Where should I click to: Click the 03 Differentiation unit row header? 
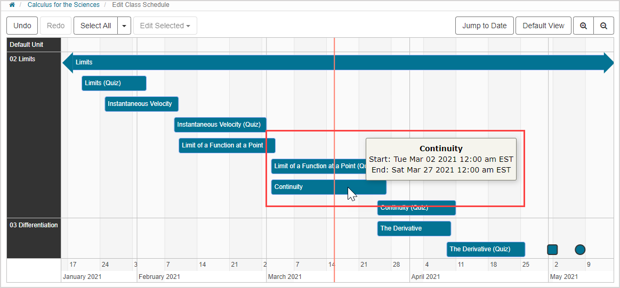point(34,225)
